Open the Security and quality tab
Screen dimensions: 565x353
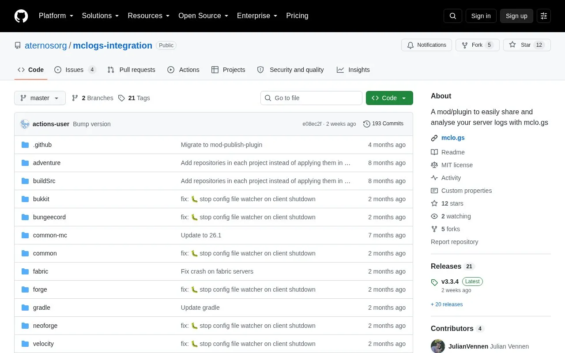290,70
